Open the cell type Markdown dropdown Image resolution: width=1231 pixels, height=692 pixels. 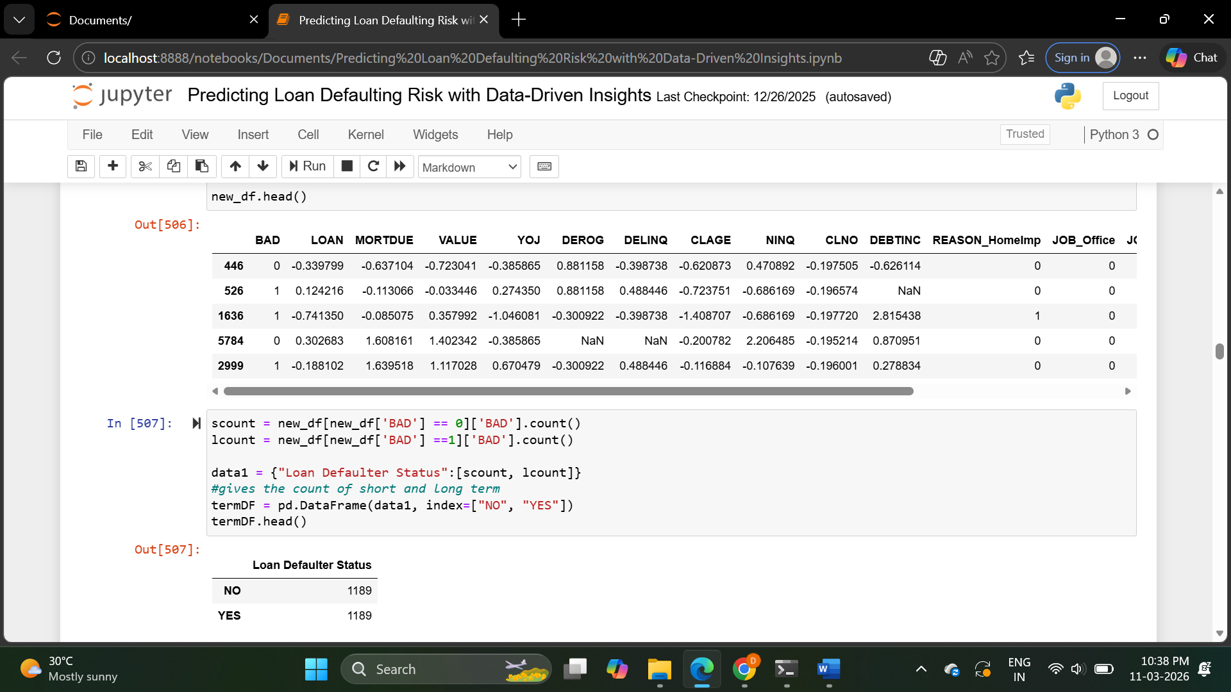469,167
